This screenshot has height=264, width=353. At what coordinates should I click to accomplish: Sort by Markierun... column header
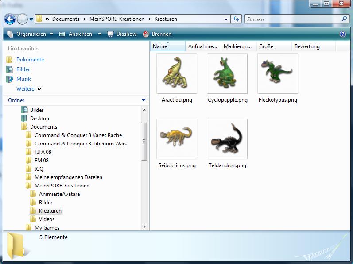pyautogui.click(x=239, y=46)
